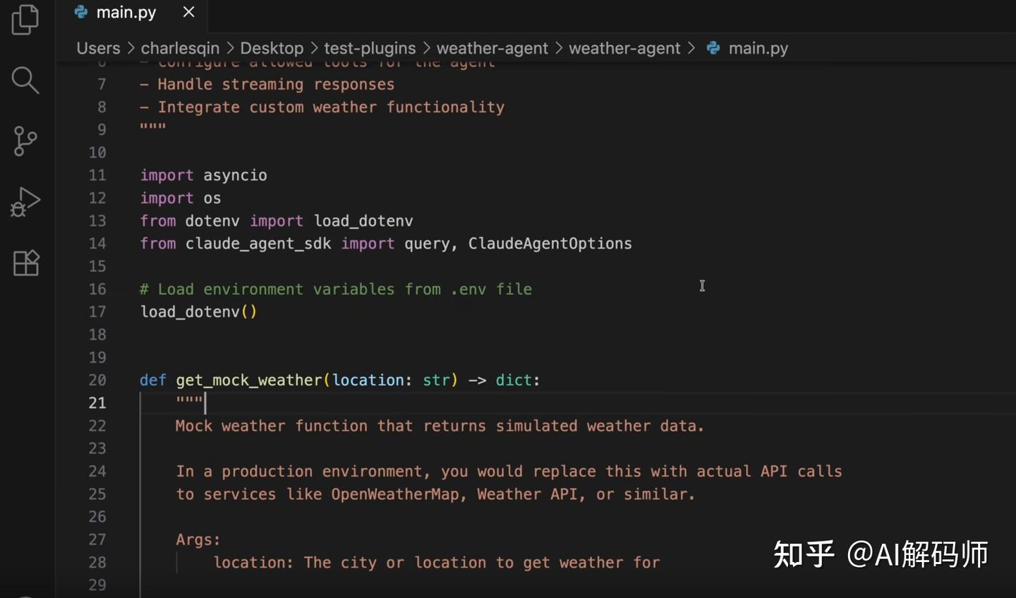Screen dimensions: 1016x598
Task: Place cursor on load_dotenv() call
Action: click(198, 311)
